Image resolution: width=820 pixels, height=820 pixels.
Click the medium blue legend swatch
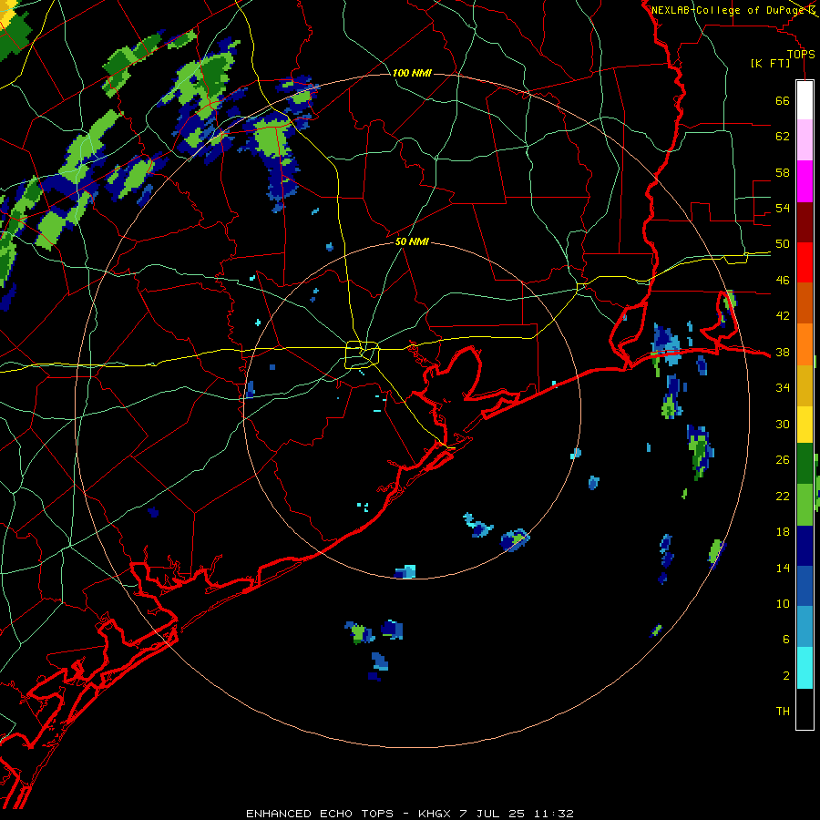tap(805, 586)
